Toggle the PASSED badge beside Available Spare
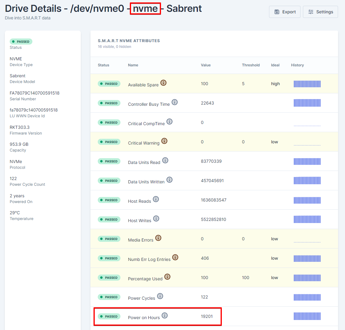The image size is (345, 330). pos(109,84)
